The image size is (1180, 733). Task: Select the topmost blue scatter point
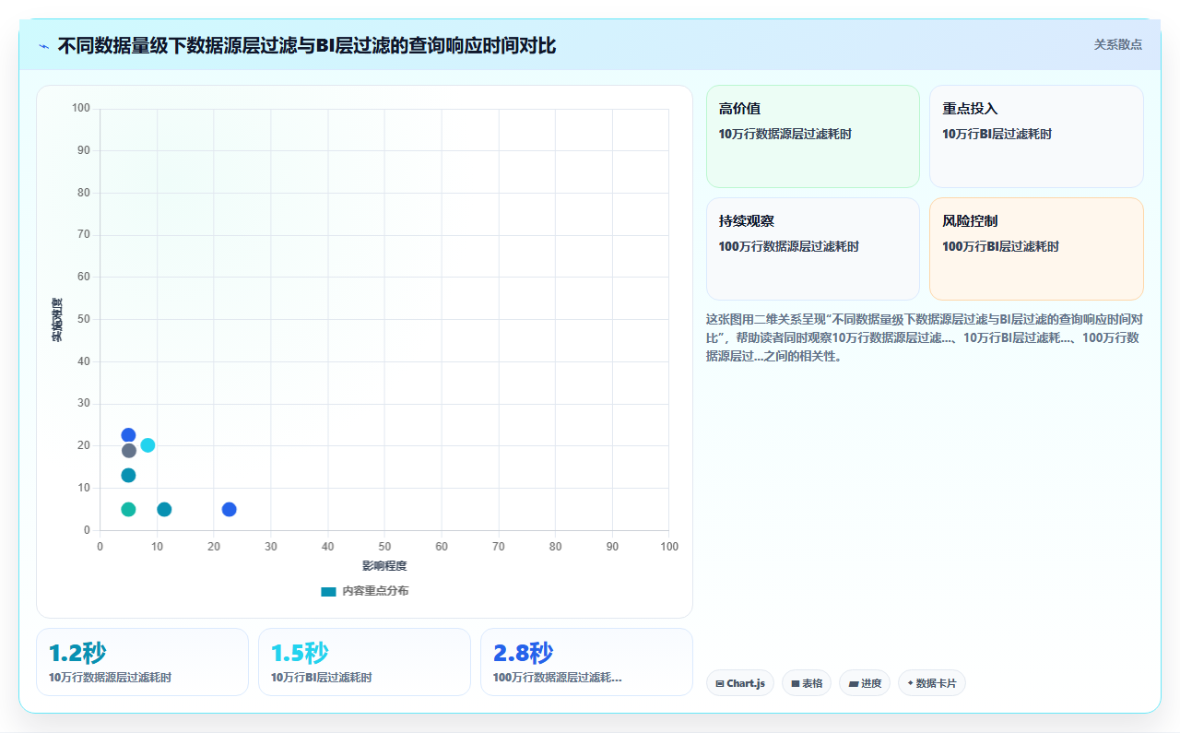pos(128,435)
